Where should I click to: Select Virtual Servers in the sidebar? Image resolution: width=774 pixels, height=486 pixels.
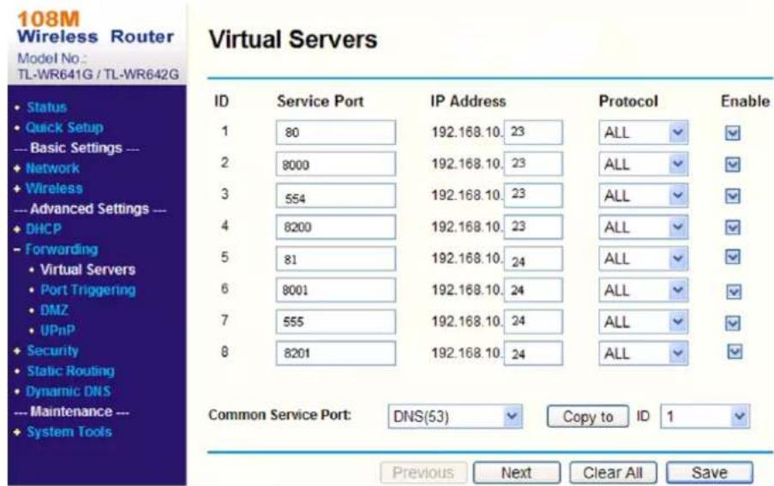click(x=88, y=269)
